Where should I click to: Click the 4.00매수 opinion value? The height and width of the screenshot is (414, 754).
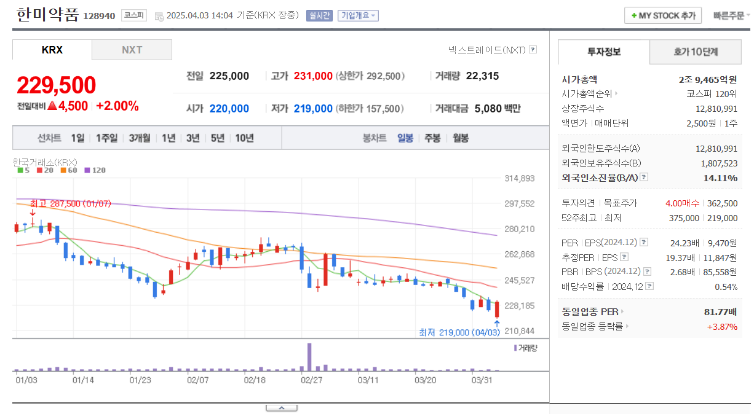pos(683,203)
